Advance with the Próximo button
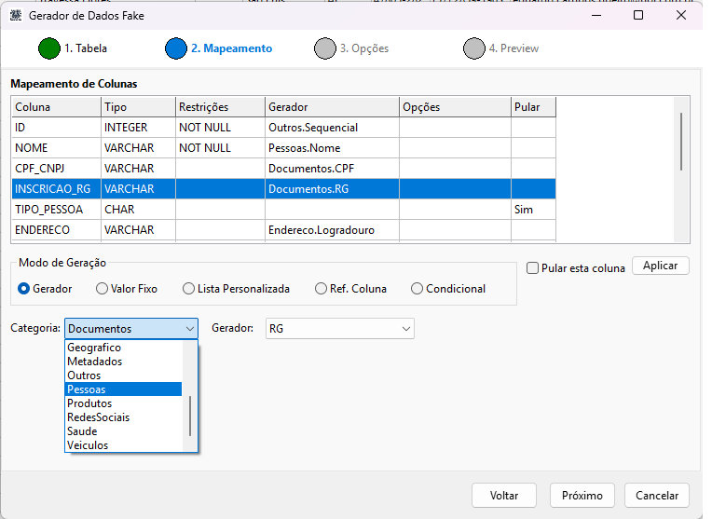The image size is (712, 519). [582, 496]
